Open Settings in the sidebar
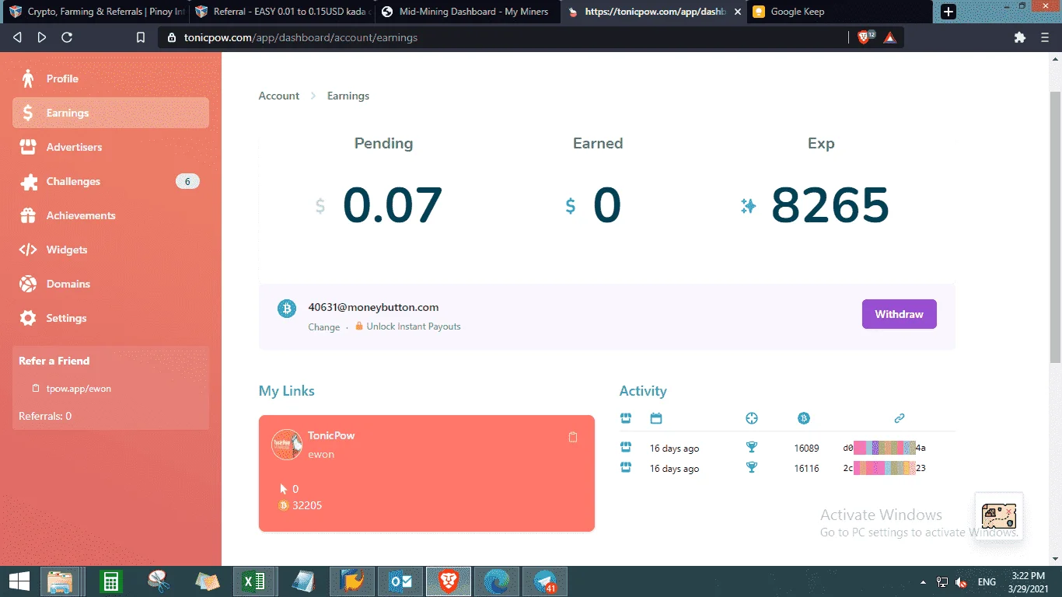Image resolution: width=1062 pixels, height=597 pixels. (110, 318)
